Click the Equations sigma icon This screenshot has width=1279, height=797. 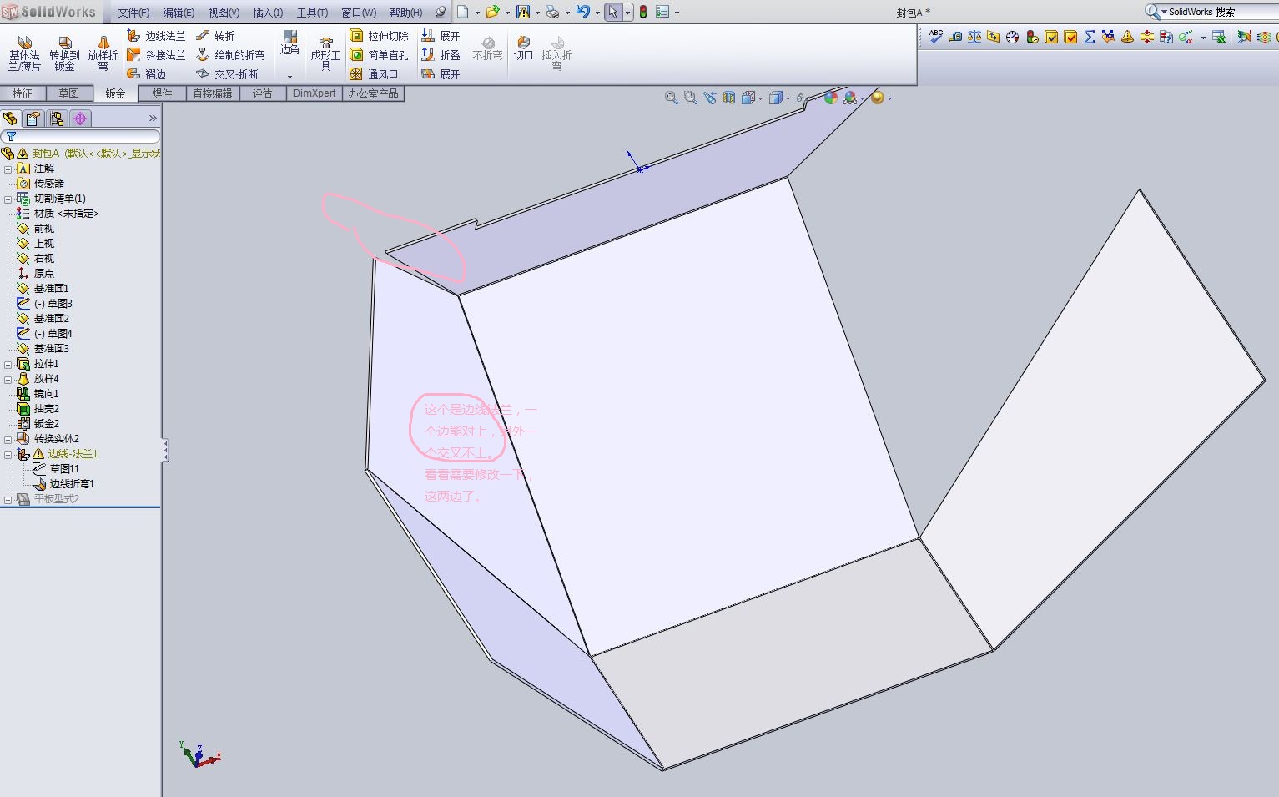tap(1090, 37)
